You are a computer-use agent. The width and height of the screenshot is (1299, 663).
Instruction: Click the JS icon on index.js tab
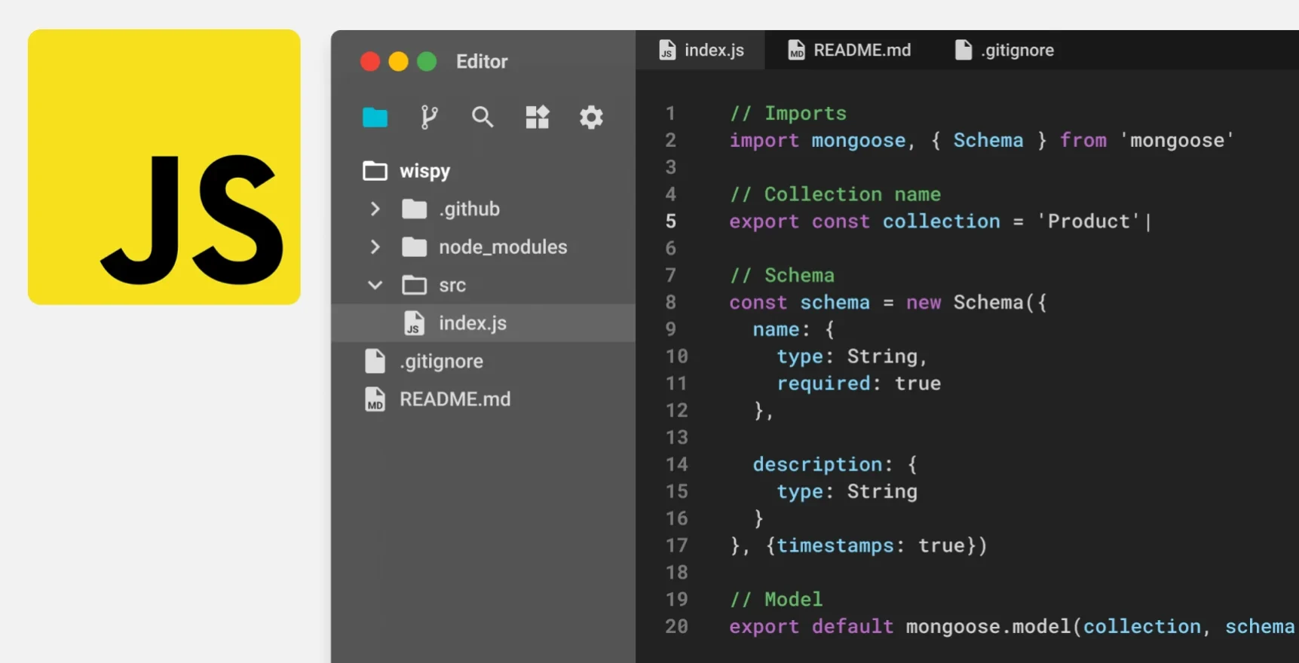tap(667, 50)
